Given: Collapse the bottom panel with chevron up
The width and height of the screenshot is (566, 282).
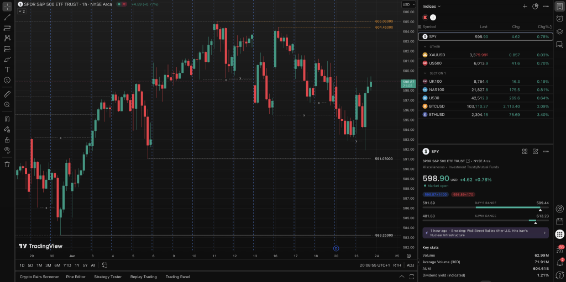Looking at the screenshot, I should [x=402, y=276].
